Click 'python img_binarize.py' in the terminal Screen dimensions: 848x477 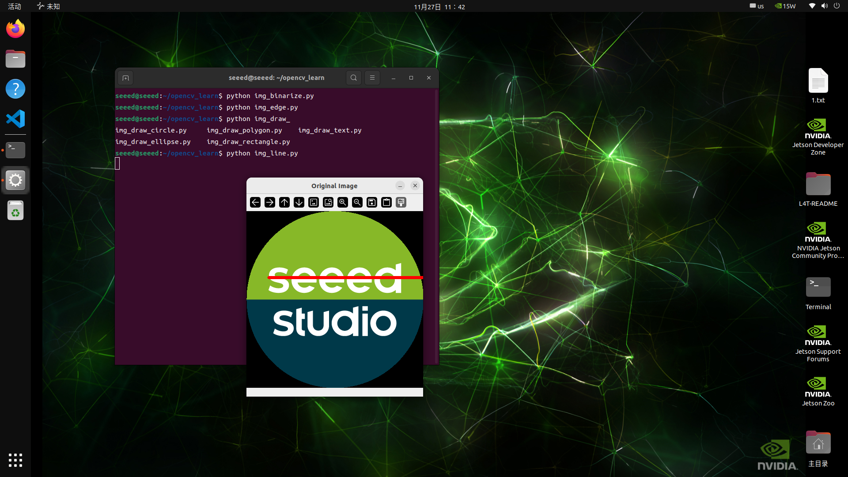(x=270, y=96)
